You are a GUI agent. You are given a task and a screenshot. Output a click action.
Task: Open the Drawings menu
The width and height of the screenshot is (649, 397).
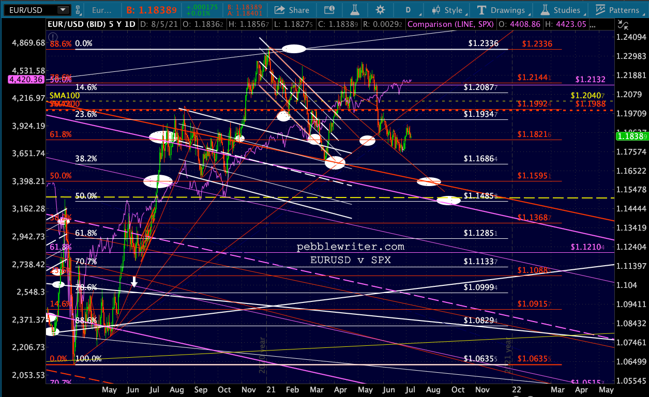(502, 10)
